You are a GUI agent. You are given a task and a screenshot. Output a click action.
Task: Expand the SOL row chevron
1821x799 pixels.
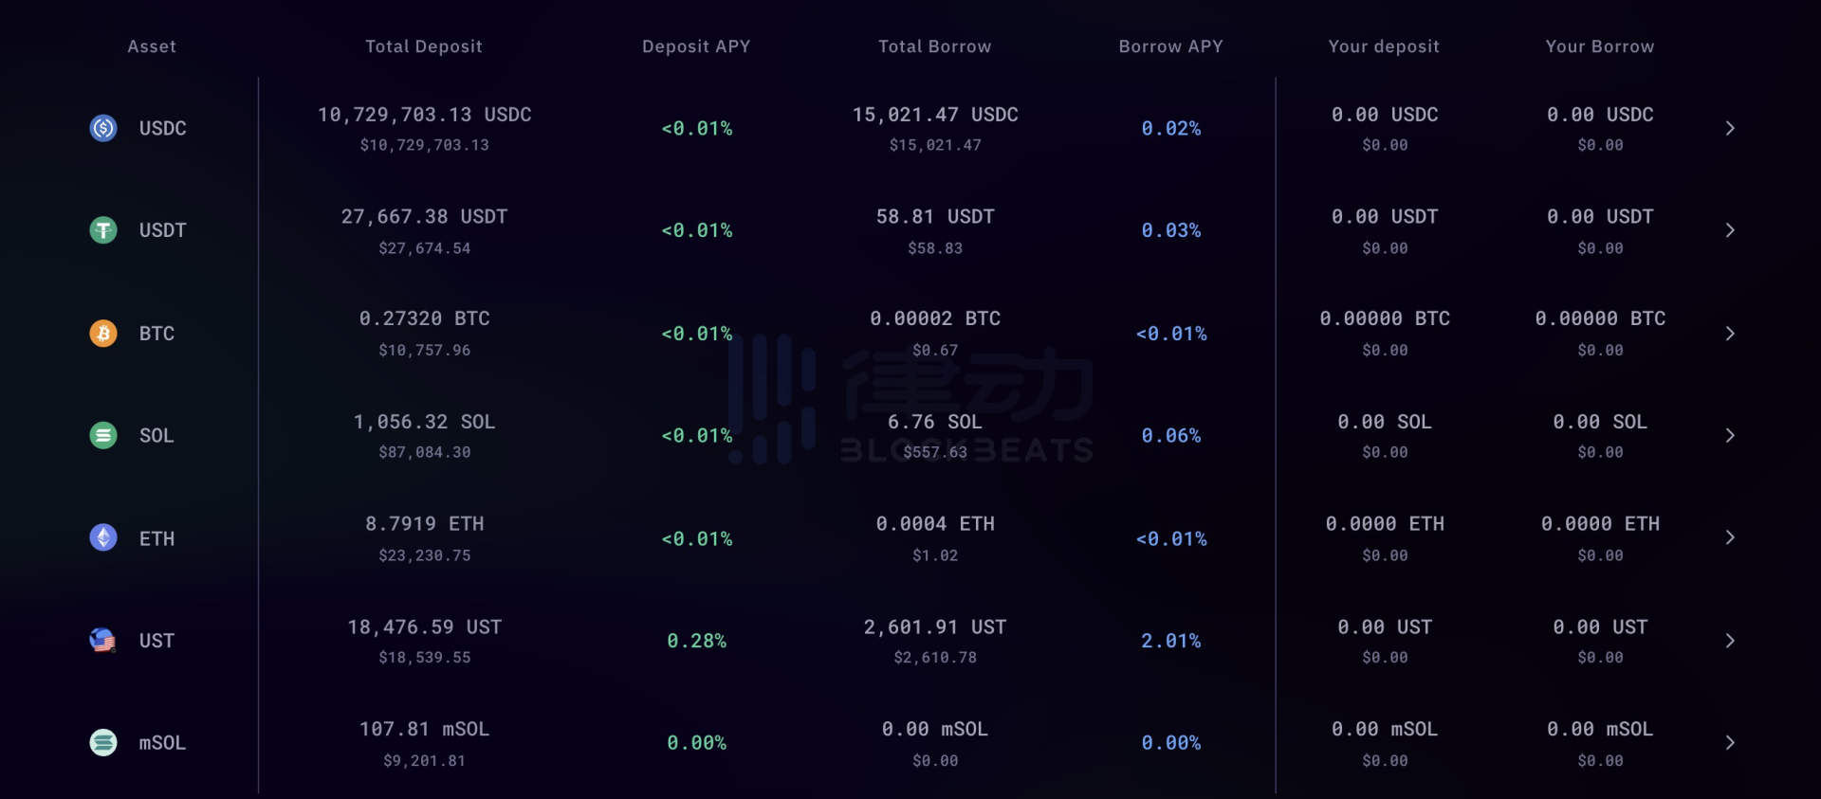[x=1730, y=435]
